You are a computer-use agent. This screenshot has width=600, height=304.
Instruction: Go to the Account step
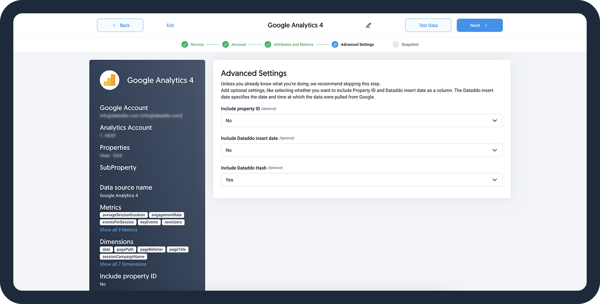coord(239,44)
